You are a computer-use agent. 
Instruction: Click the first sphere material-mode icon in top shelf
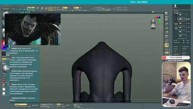tap(50, 9)
